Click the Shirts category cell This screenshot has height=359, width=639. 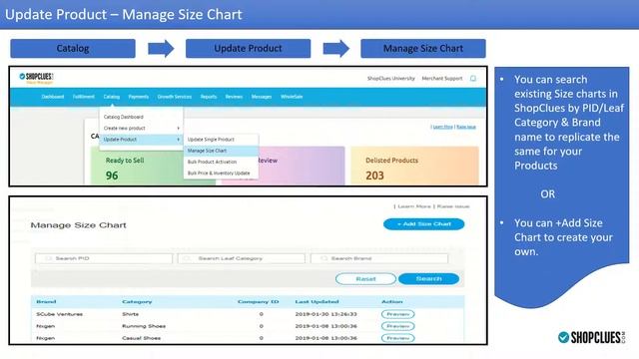pos(131,314)
